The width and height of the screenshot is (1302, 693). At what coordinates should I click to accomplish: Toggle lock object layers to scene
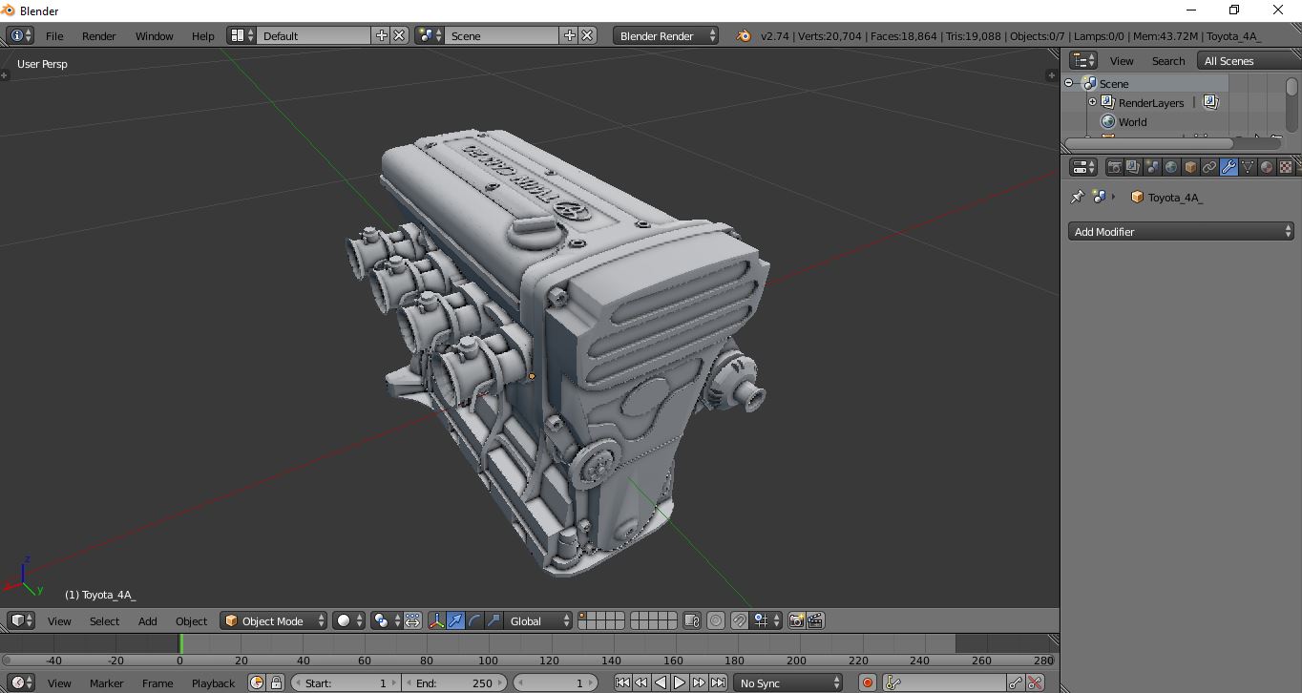coord(692,620)
